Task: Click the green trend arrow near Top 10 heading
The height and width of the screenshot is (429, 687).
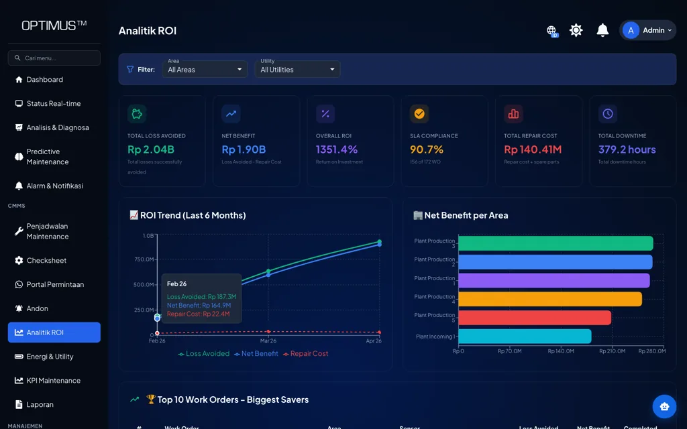Action: (x=134, y=400)
